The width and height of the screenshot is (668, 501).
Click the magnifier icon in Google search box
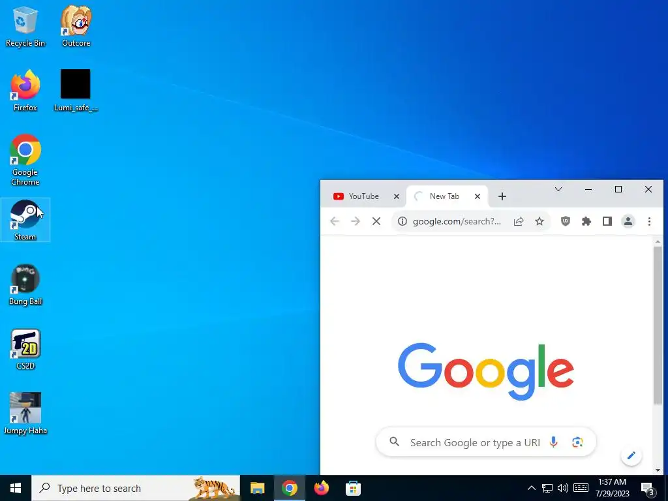(x=395, y=442)
